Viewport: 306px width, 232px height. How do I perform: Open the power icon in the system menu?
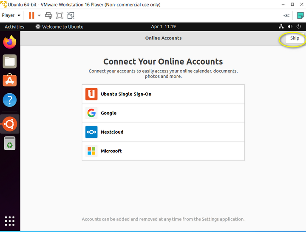(299, 26)
